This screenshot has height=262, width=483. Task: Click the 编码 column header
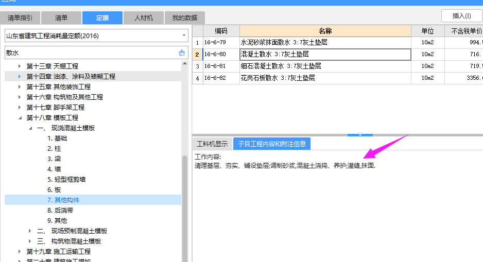tap(221, 31)
